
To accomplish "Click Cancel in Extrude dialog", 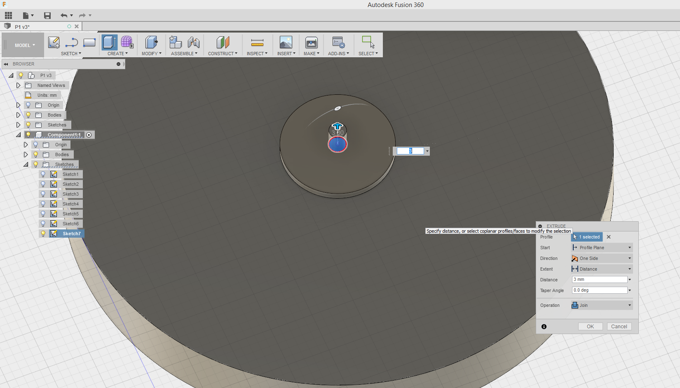I will [619, 327].
